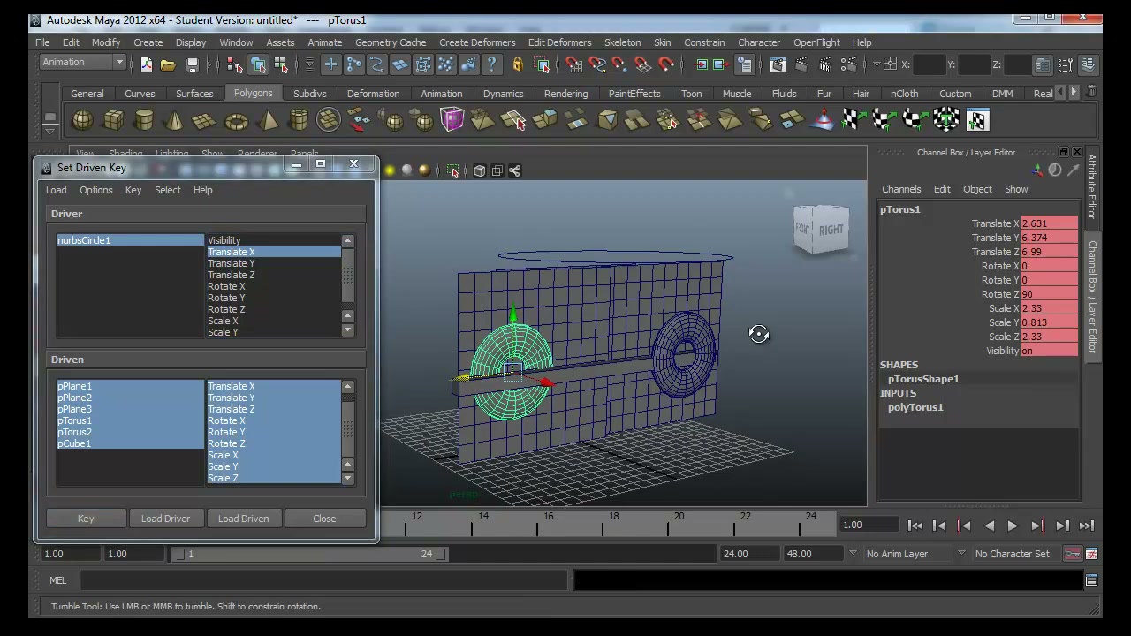Toggle construction history on/off
This screenshot has width=1131, height=636.
tap(745, 64)
